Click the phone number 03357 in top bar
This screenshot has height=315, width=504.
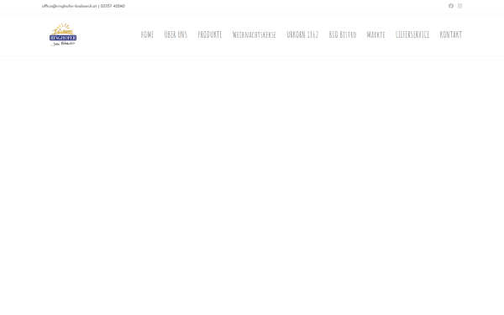[113, 6]
